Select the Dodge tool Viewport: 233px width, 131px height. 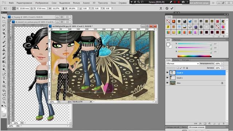4,70
